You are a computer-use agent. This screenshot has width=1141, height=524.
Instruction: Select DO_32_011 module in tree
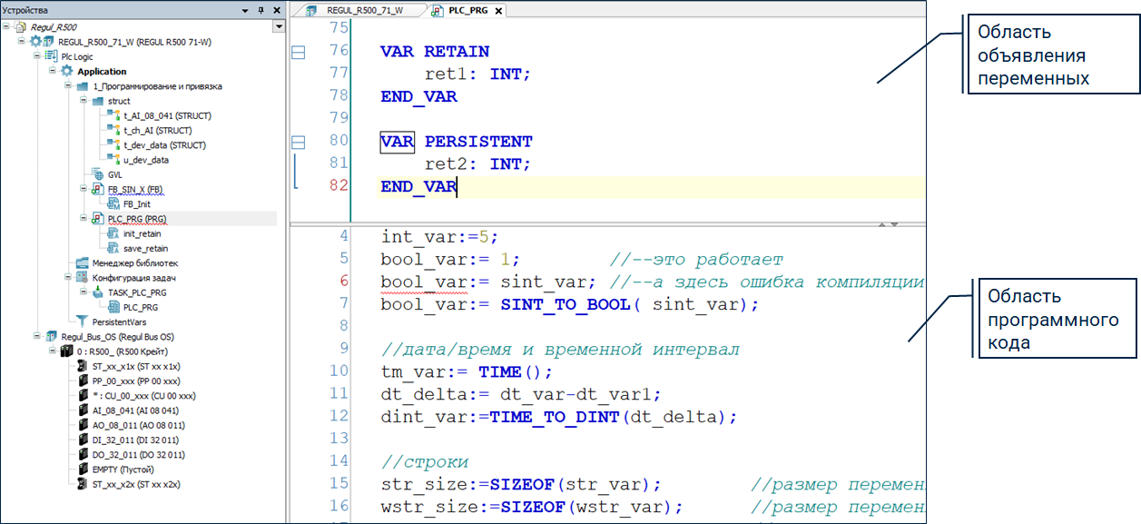[x=138, y=454]
